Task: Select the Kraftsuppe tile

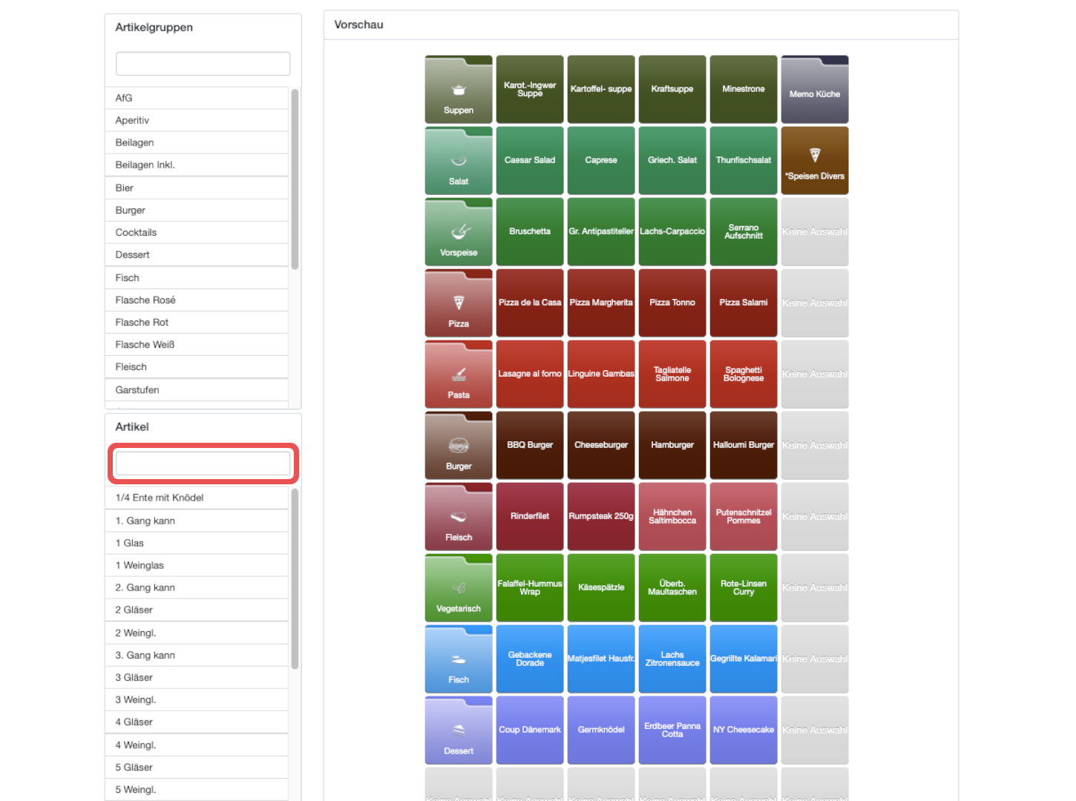Action: [x=672, y=89]
